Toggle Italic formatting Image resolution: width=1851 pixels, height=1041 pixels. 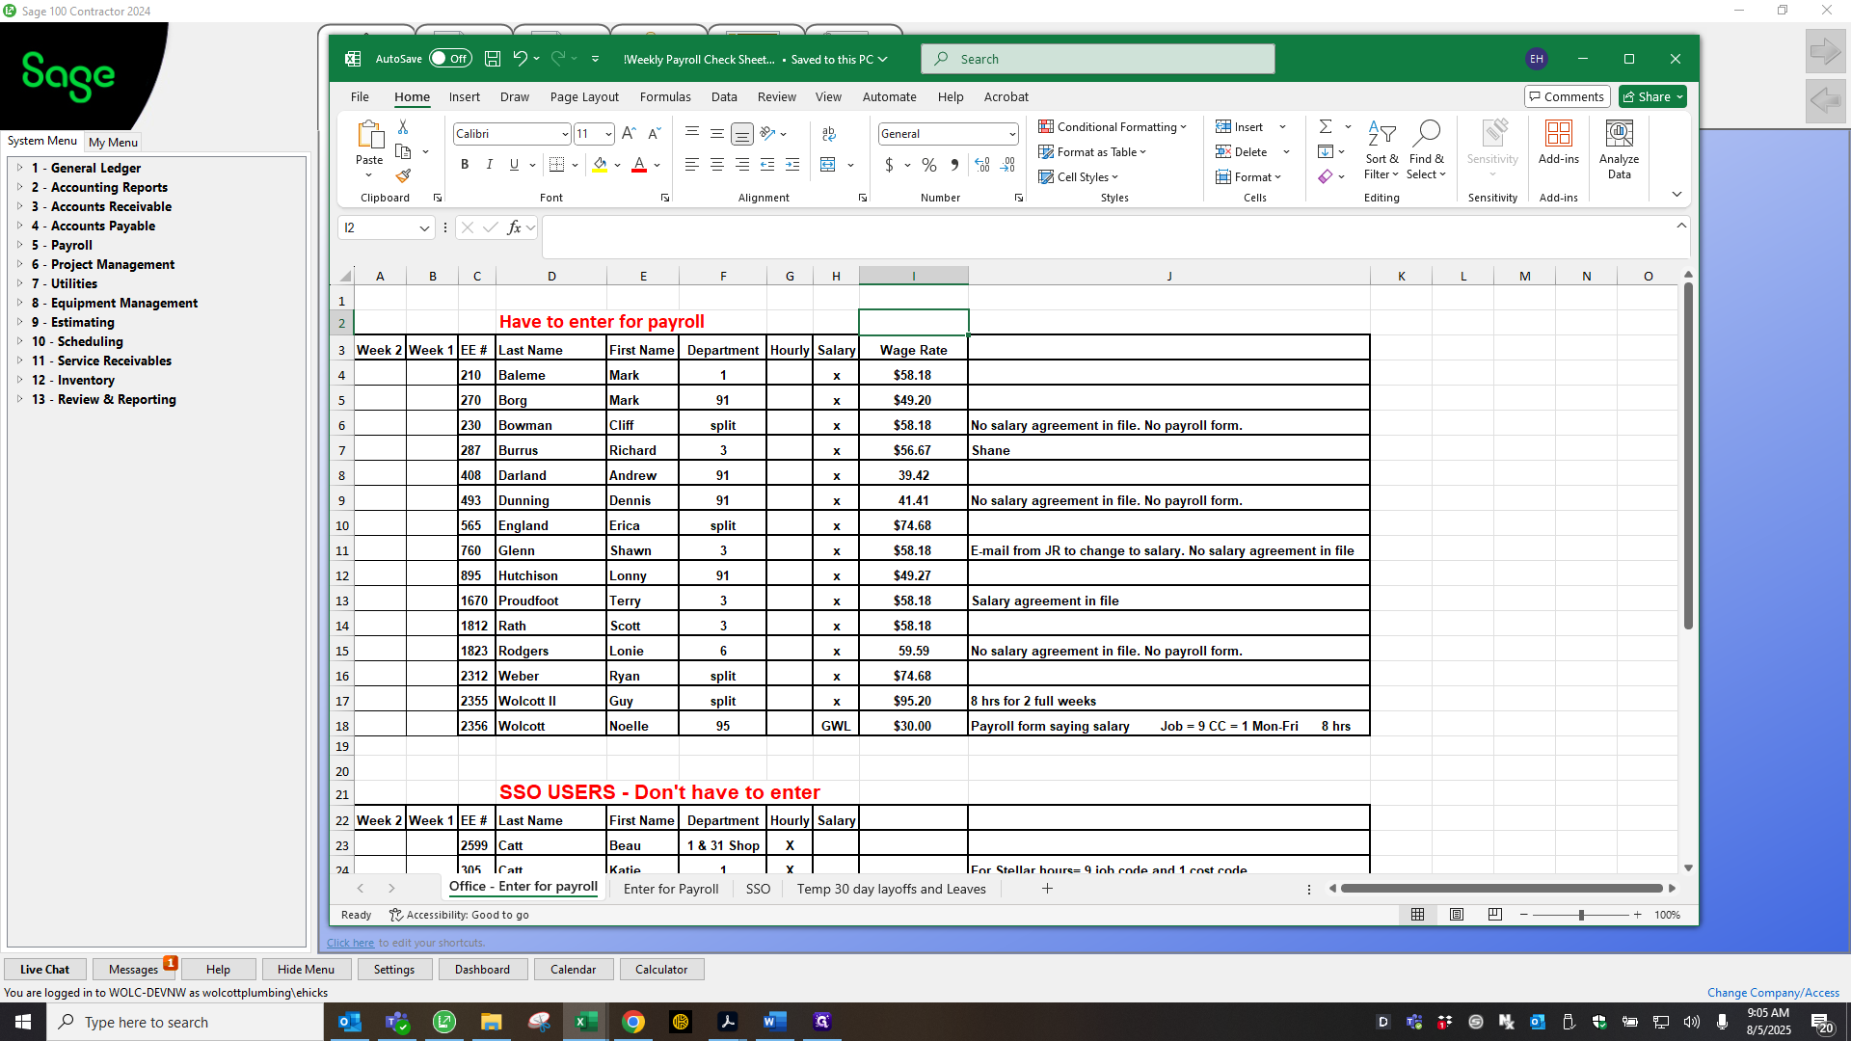pos(490,165)
